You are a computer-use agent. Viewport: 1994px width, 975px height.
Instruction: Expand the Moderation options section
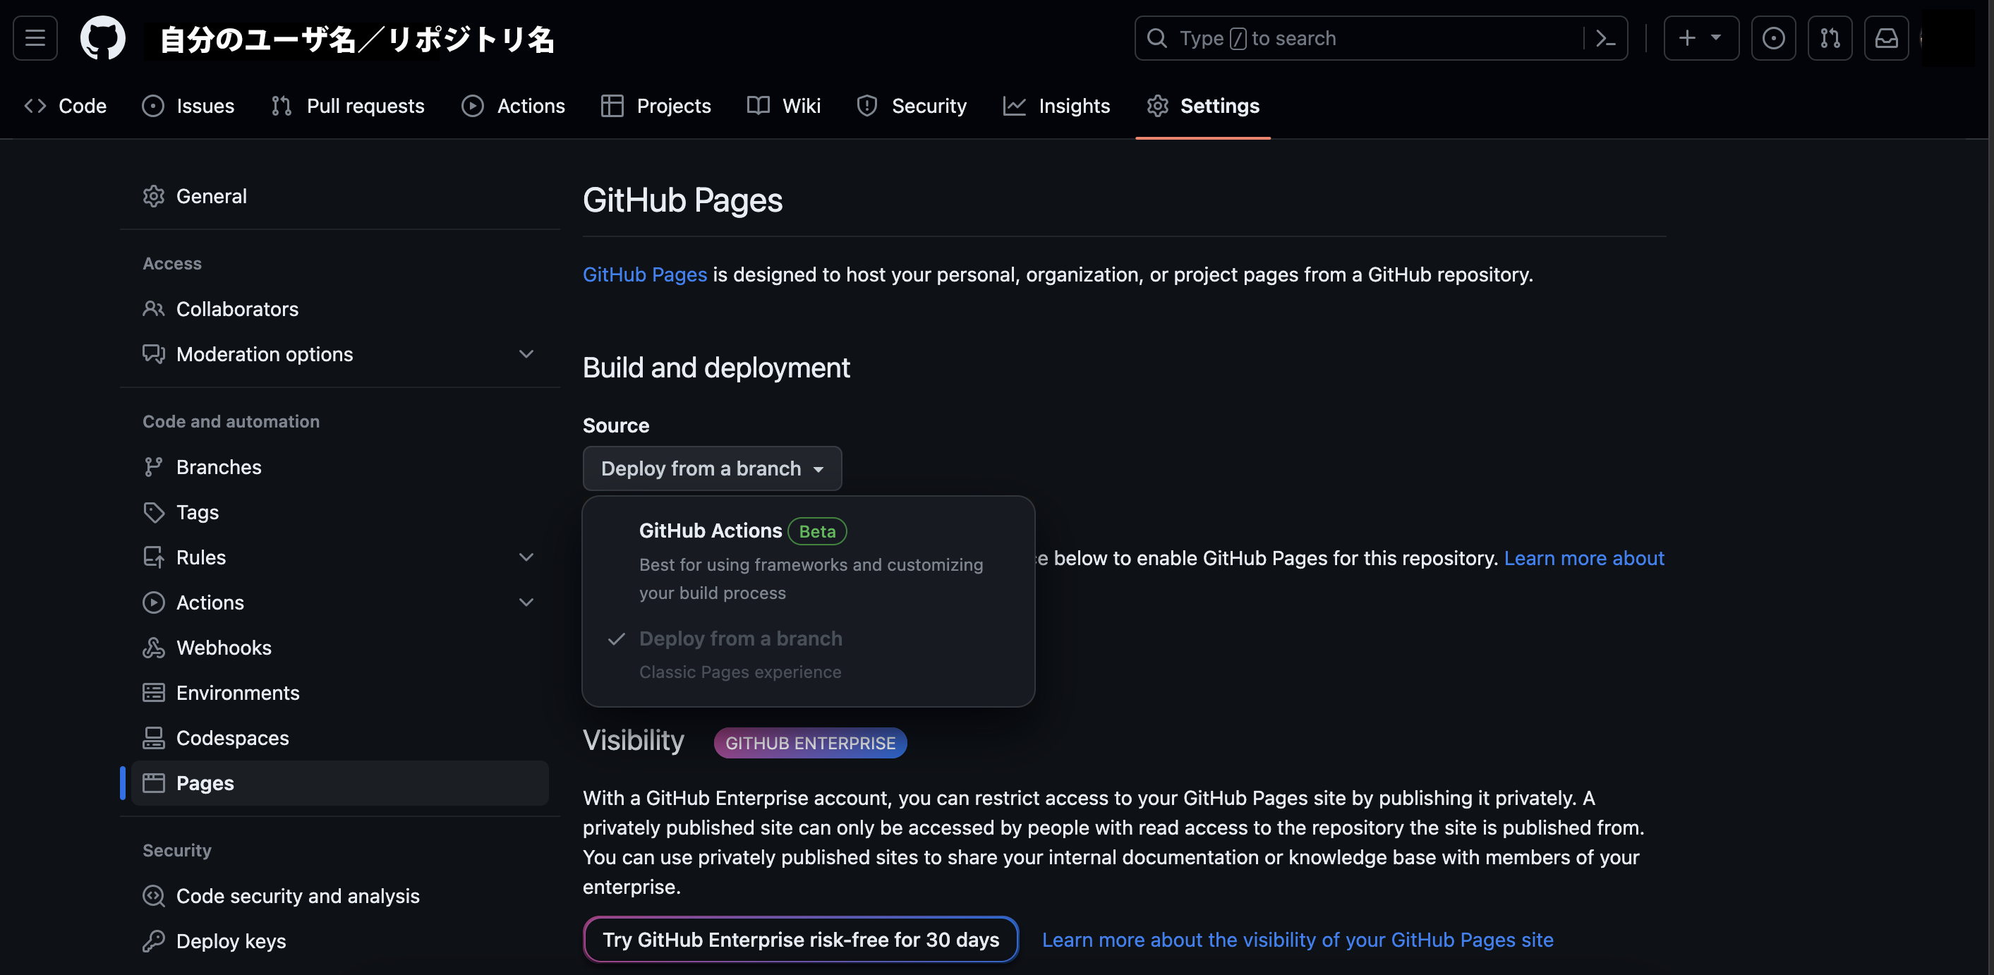pyautogui.click(x=526, y=353)
